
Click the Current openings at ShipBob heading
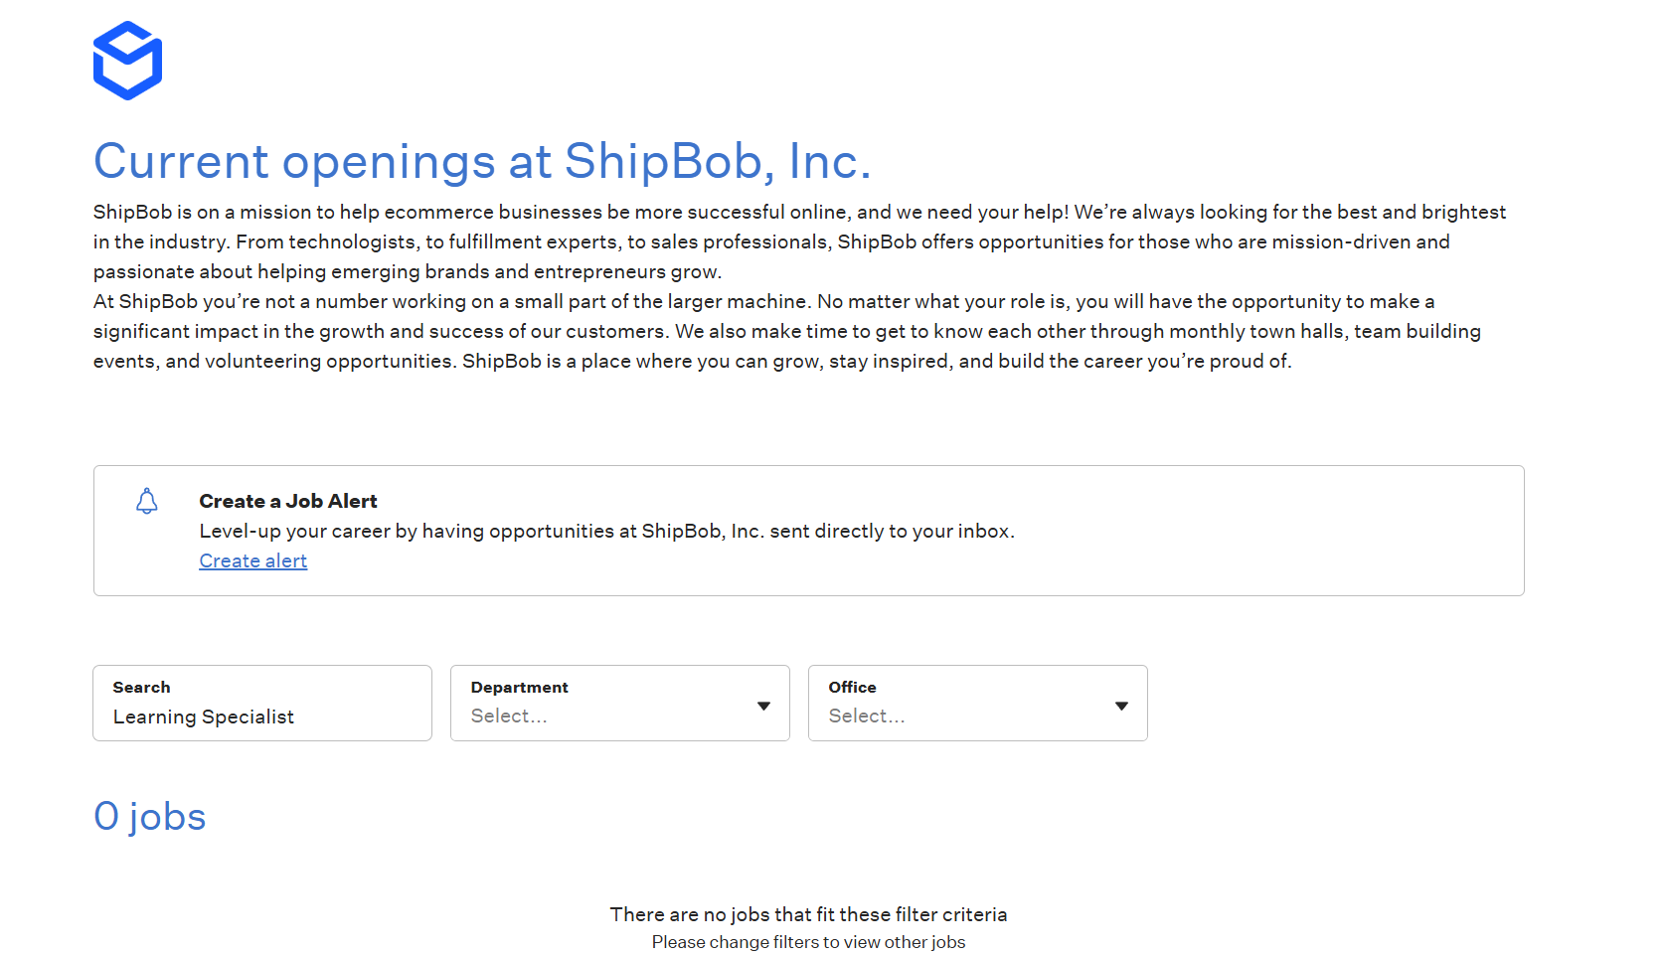click(x=482, y=161)
